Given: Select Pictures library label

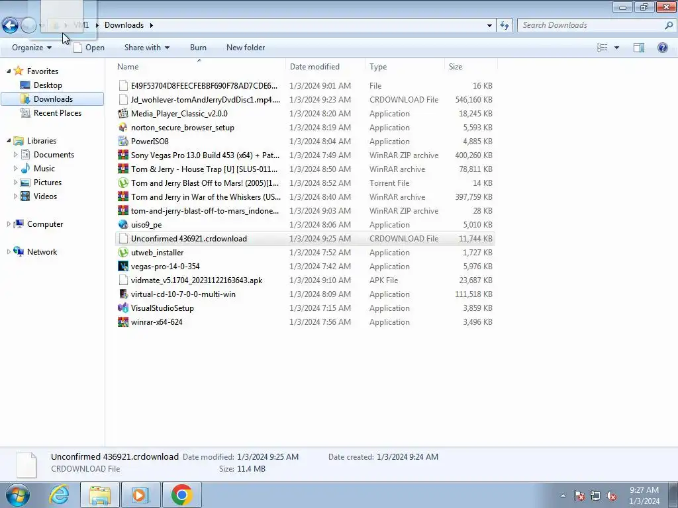Looking at the screenshot, I should 48,183.
